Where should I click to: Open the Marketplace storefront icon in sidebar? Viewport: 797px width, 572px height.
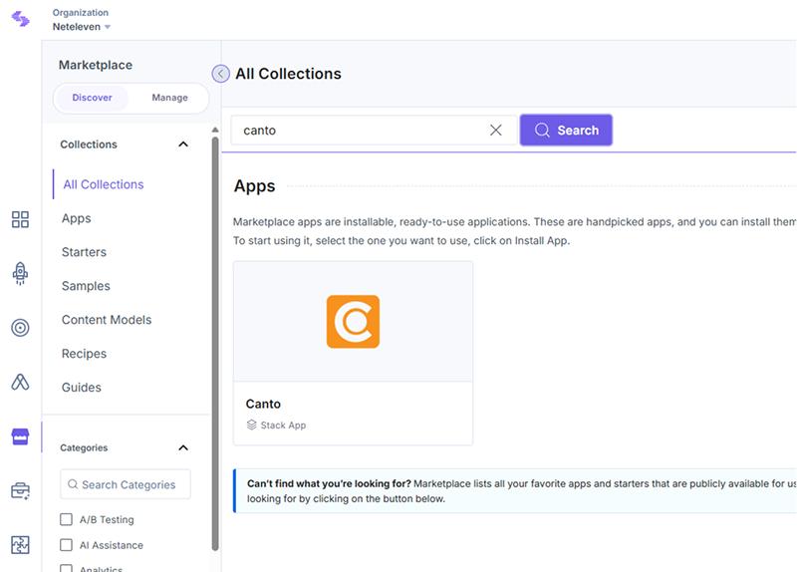pos(20,437)
